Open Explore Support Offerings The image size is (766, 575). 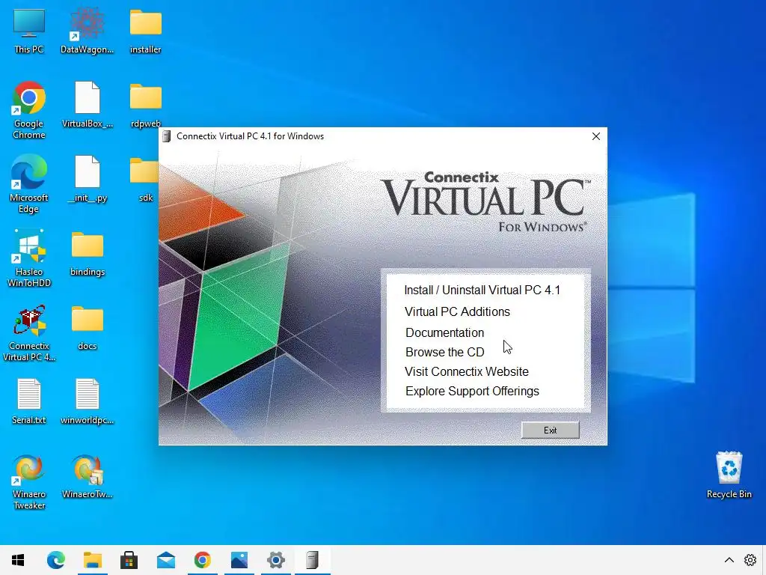click(x=472, y=391)
